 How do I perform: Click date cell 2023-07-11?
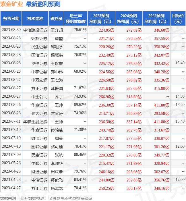11,121
